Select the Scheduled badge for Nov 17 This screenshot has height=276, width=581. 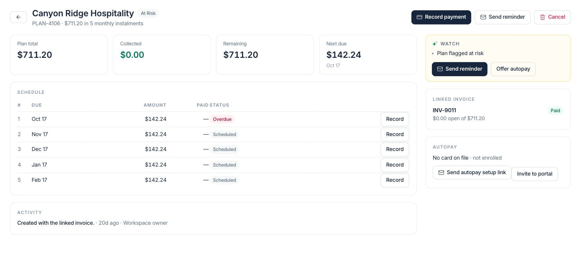(x=224, y=134)
